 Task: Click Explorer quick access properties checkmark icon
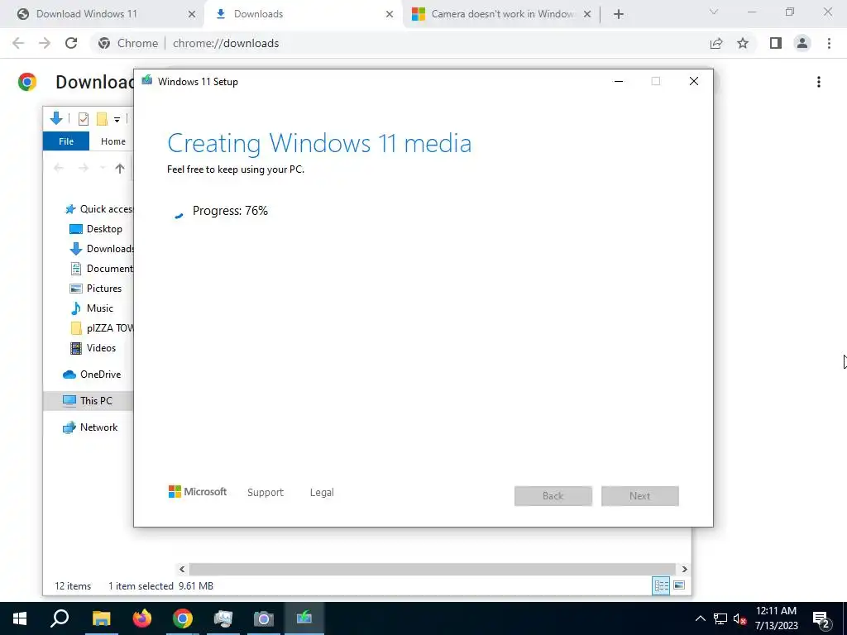(x=84, y=119)
